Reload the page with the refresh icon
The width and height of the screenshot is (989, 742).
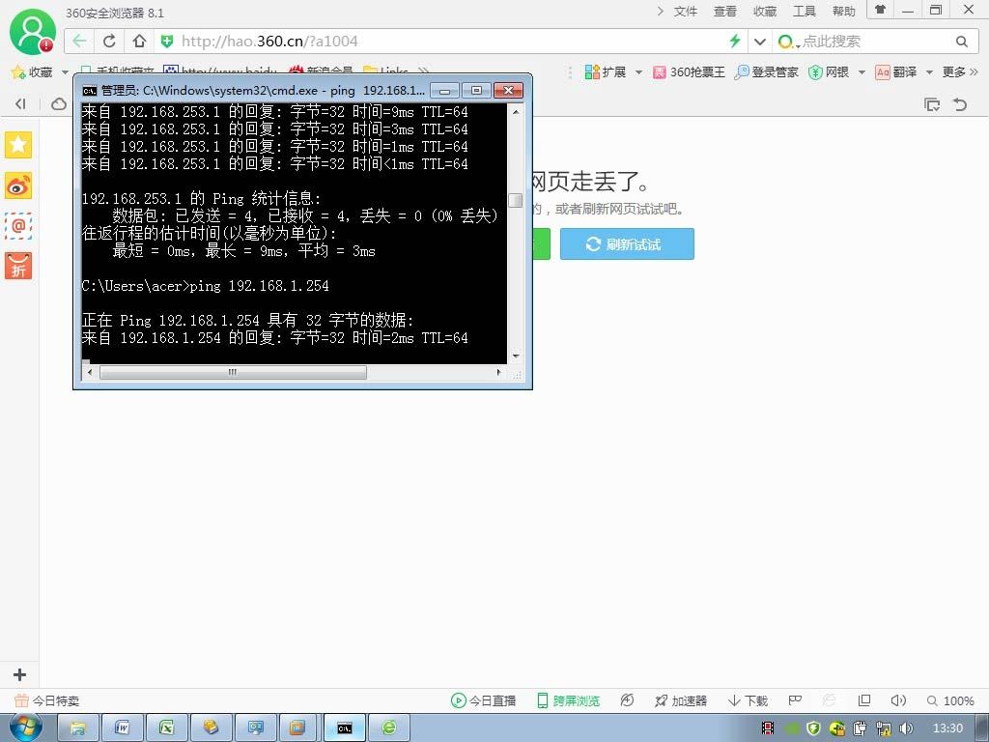pyautogui.click(x=109, y=41)
